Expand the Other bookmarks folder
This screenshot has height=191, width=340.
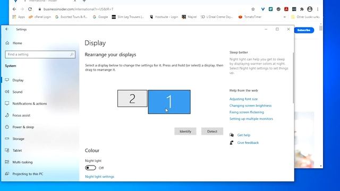[305, 16]
